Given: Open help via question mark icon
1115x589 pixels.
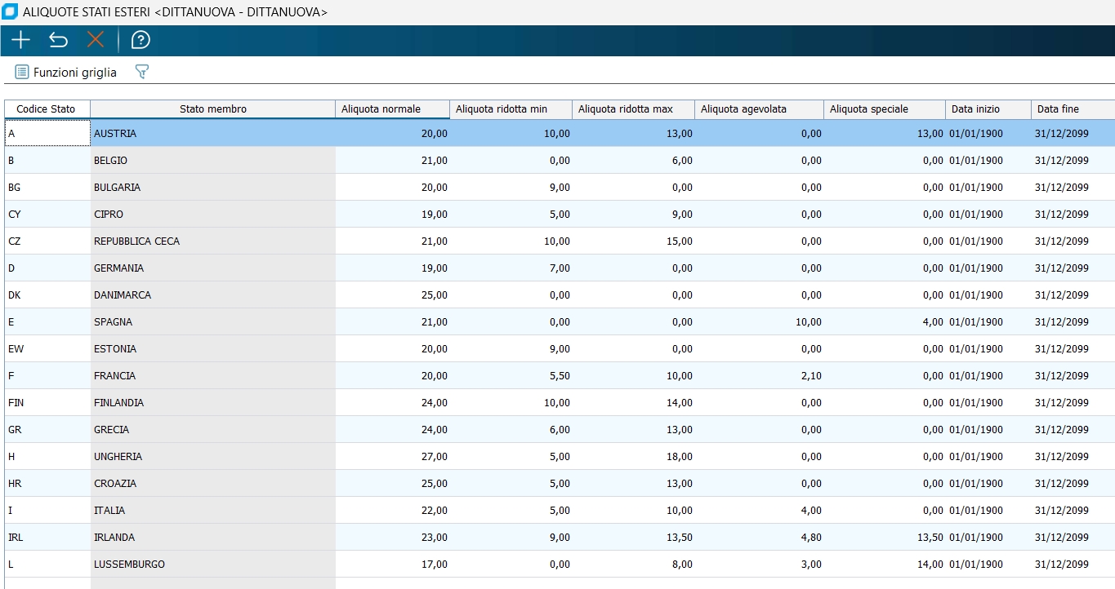Looking at the screenshot, I should click(140, 40).
